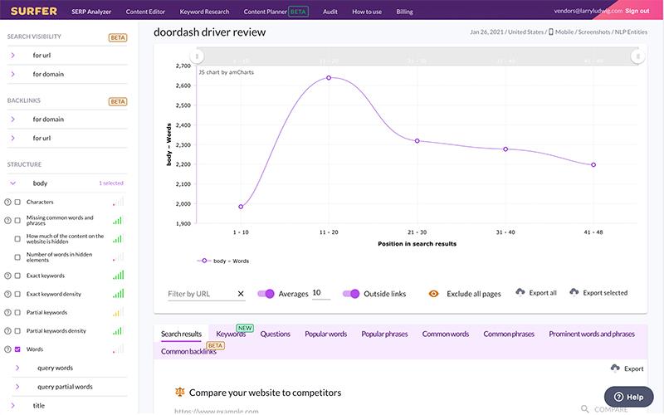Click the Export cloud icon above competitors section

point(614,368)
